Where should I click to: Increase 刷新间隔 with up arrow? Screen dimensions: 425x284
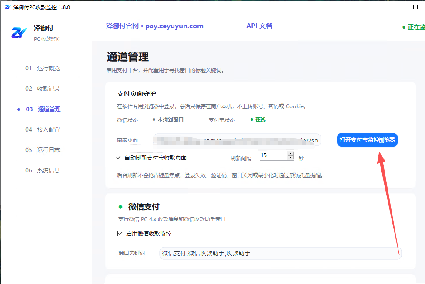point(291,153)
